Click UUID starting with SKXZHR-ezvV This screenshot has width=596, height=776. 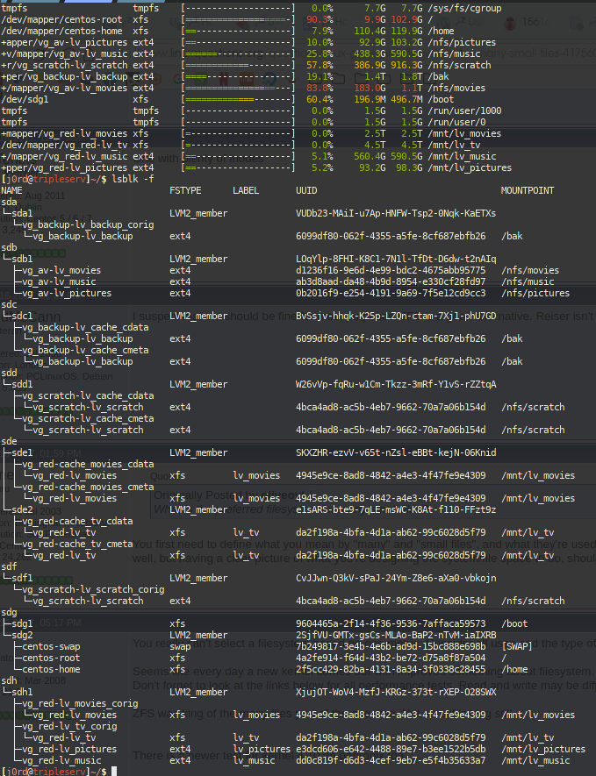click(x=396, y=452)
